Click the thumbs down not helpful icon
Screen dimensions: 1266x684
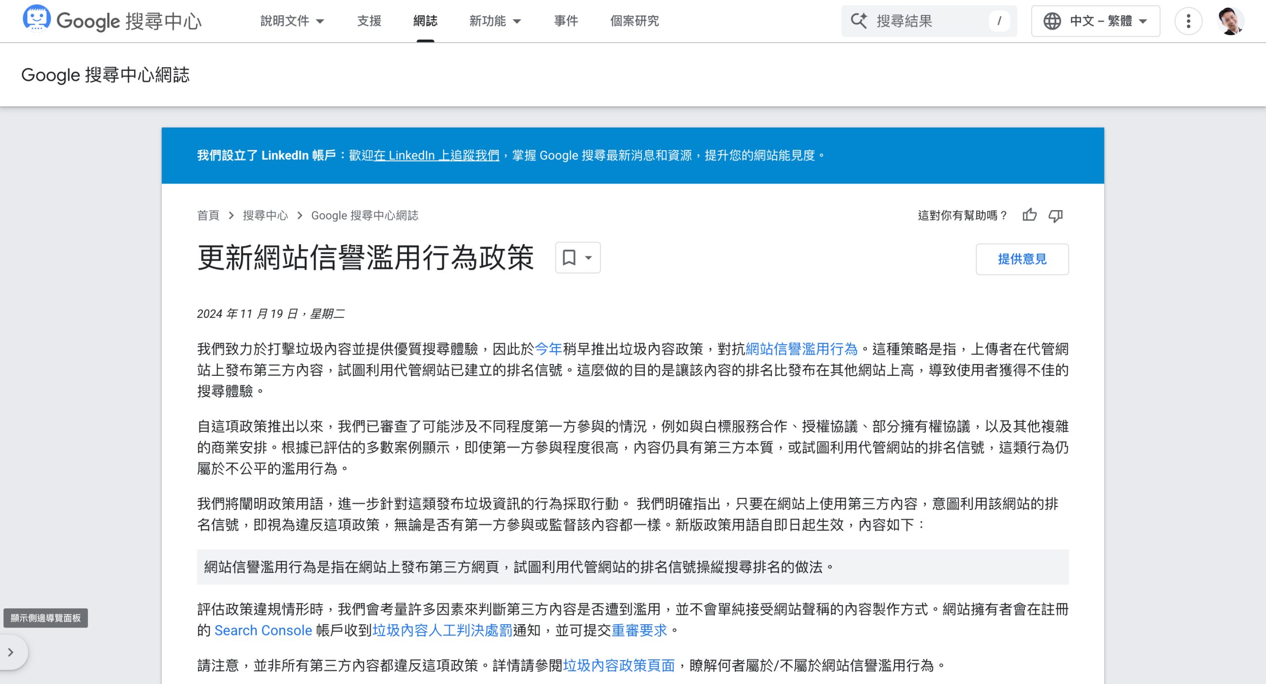click(1056, 215)
